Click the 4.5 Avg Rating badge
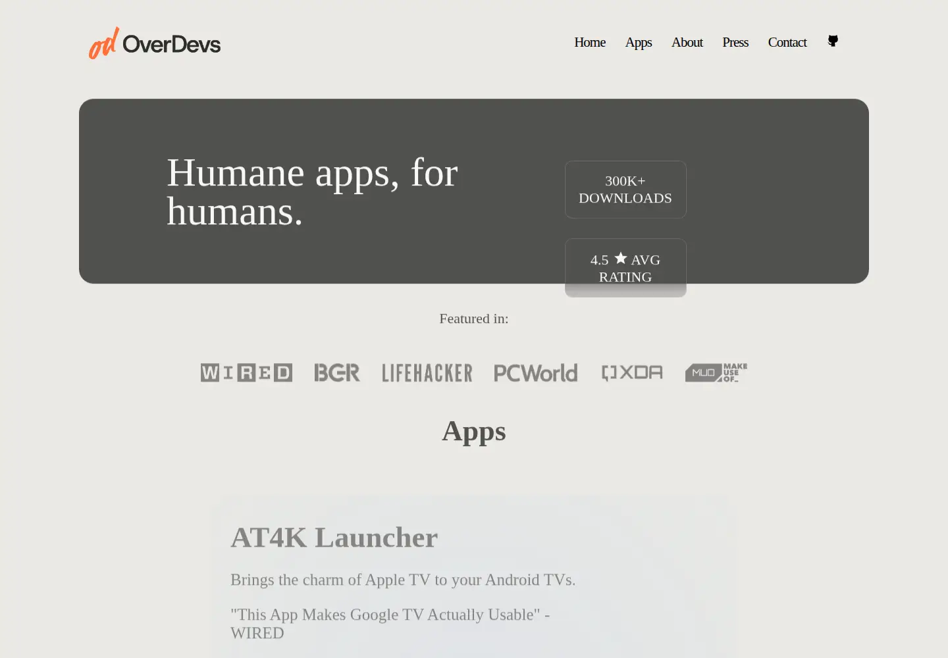The width and height of the screenshot is (948, 658). click(x=625, y=268)
